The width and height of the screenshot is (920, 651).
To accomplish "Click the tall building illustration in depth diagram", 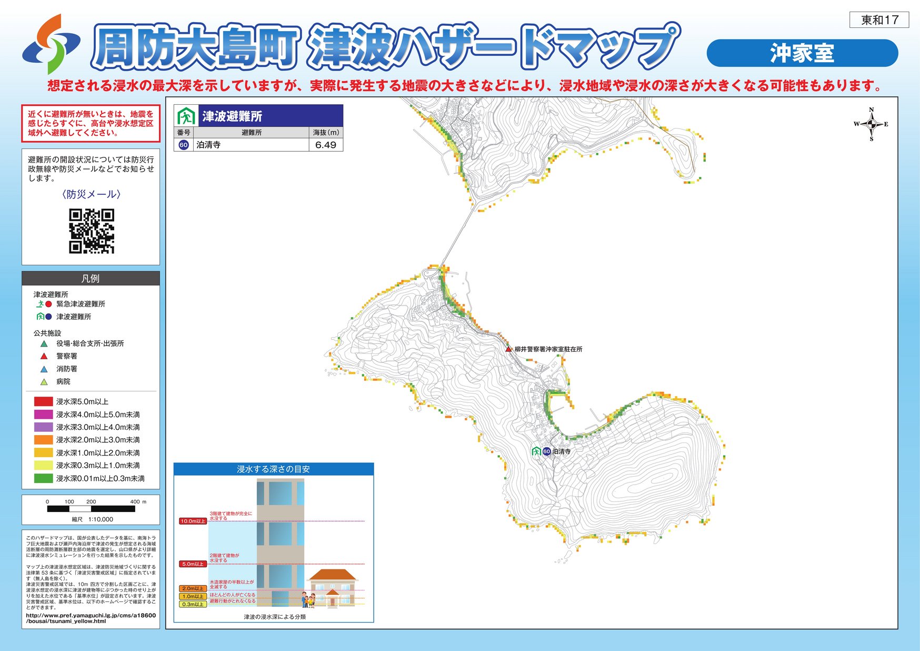I will tap(281, 542).
